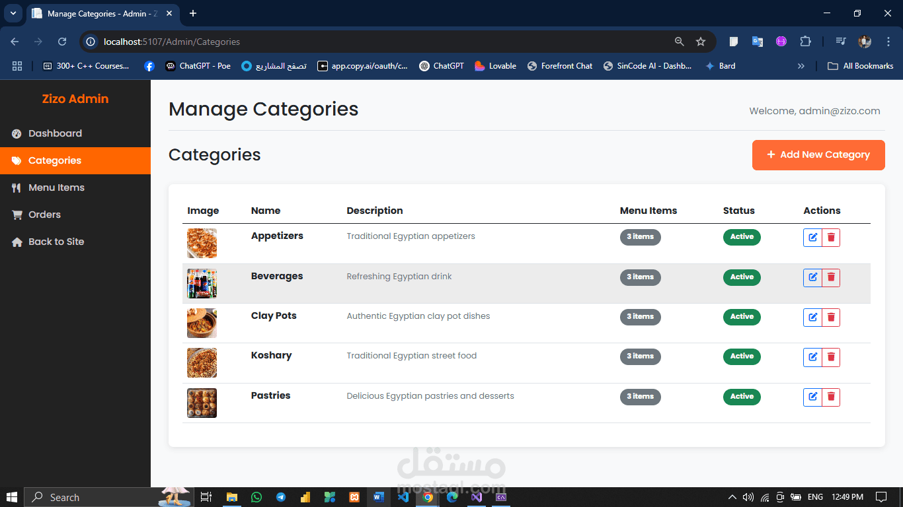Edit the Clay Pots category
The height and width of the screenshot is (507, 903).
[812, 318]
